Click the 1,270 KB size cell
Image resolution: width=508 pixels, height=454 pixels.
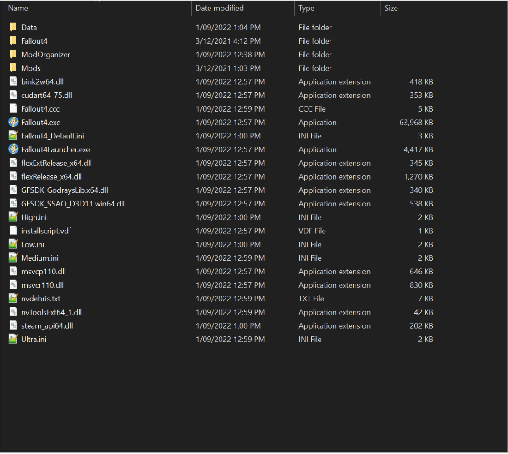click(418, 177)
